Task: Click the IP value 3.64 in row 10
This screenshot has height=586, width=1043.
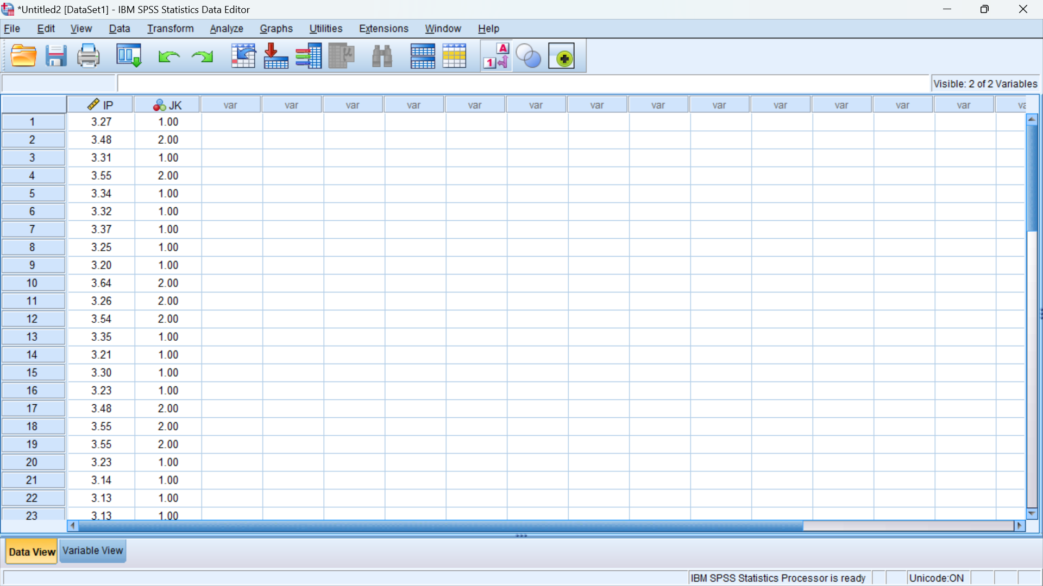Action: pos(101,283)
